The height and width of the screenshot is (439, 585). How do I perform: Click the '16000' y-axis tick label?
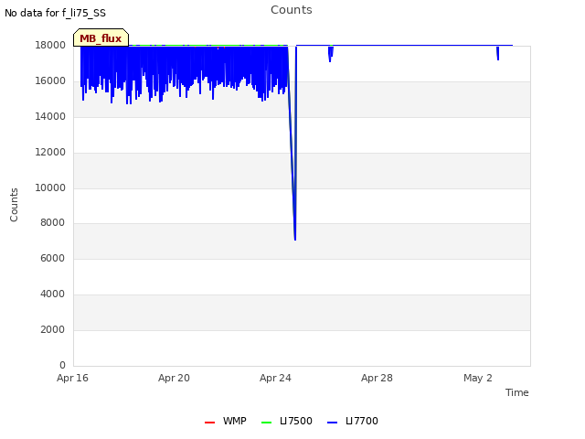pyautogui.click(x=50, y=81)
